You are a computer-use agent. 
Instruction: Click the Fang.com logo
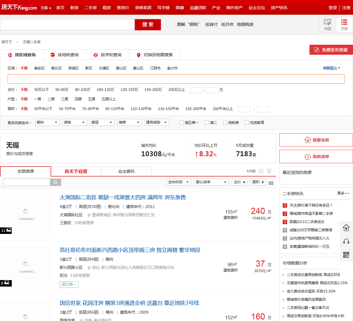[x=19, y=7]
